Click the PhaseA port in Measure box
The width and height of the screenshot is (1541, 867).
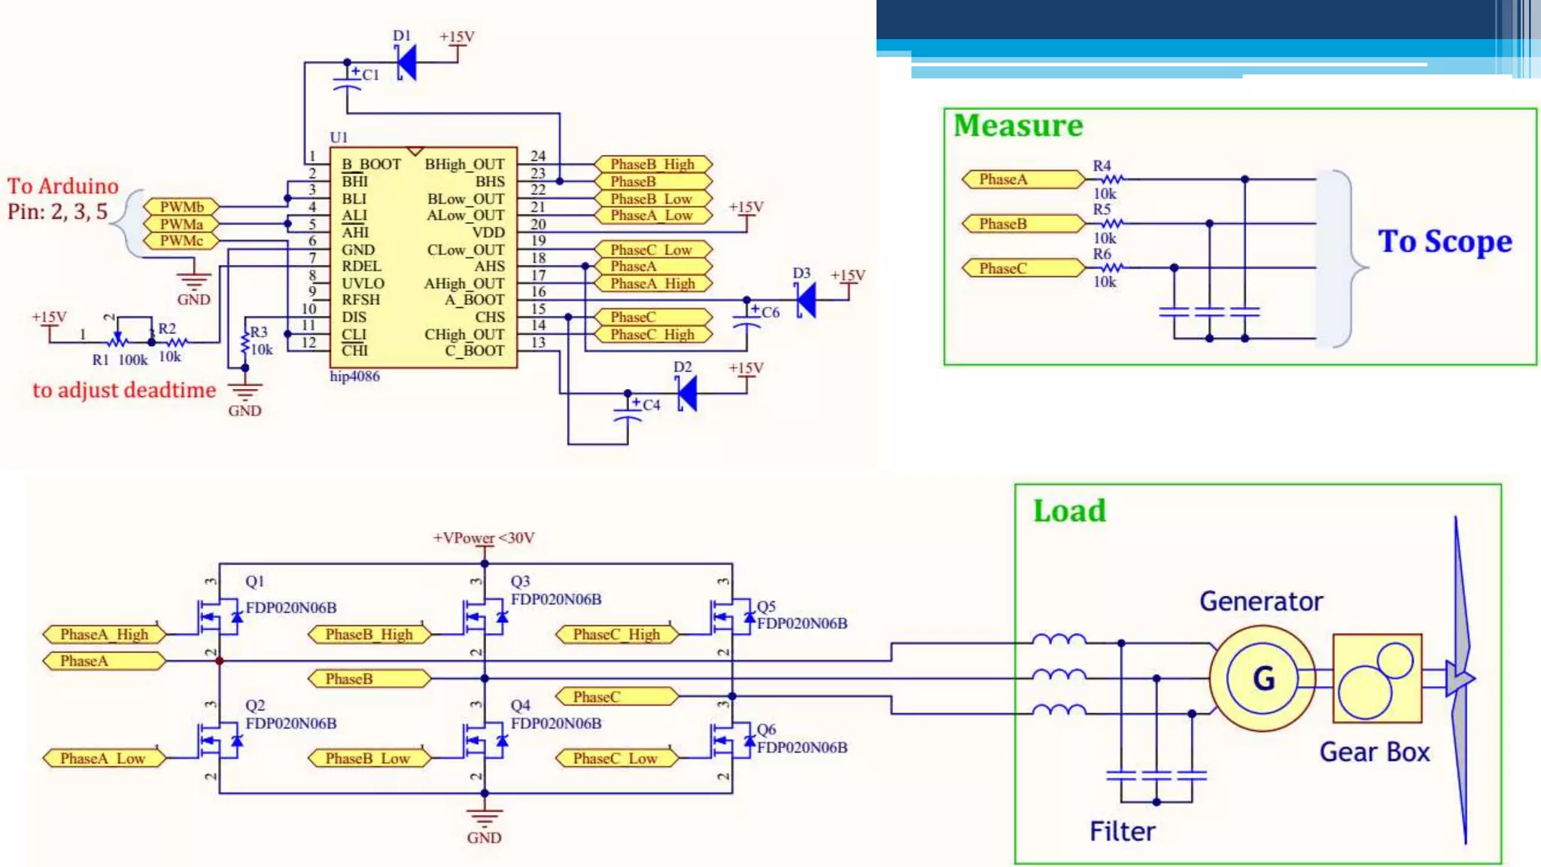click(x=1023, y=179)
